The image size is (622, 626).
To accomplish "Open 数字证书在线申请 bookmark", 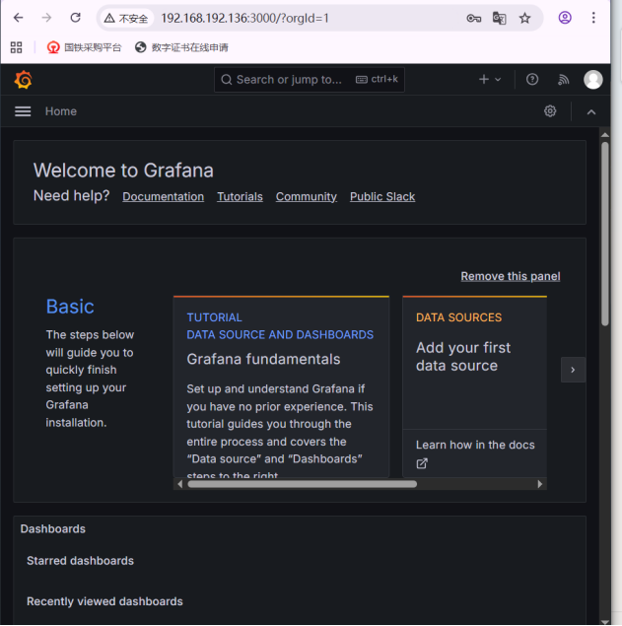I will pyautogui.click(x=181, y=47).
